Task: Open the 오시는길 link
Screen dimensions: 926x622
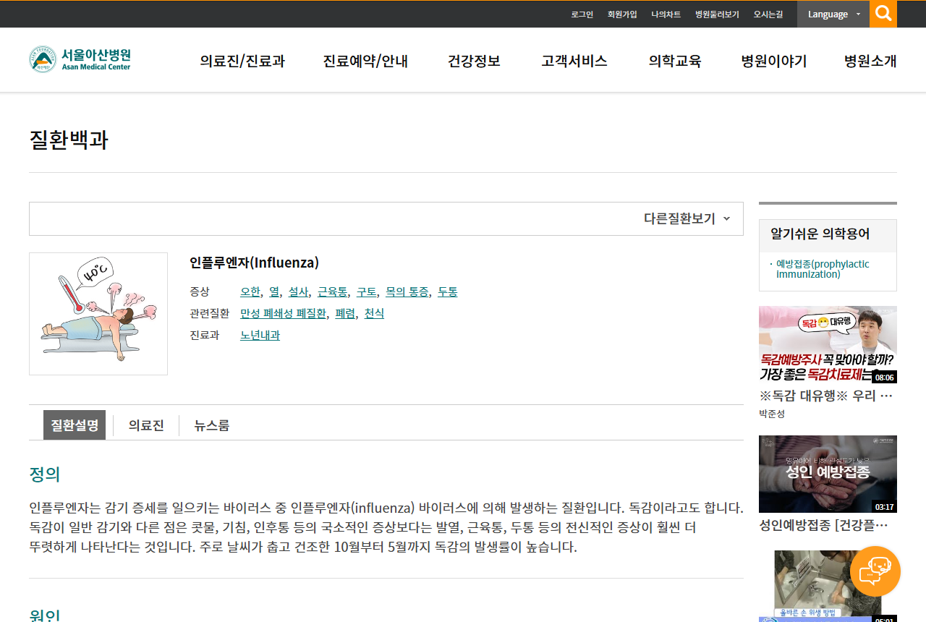Action: point(768,14)
